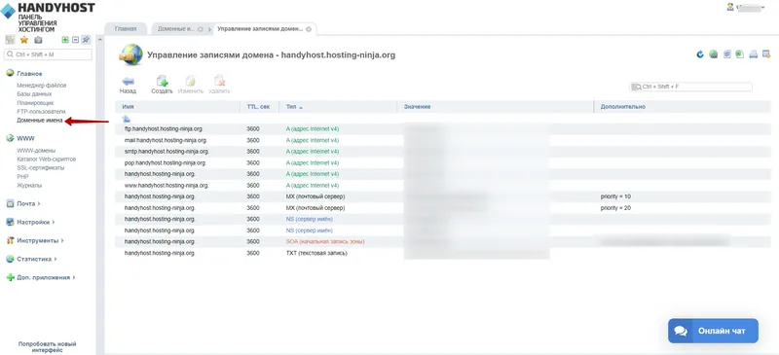The image size is (779, 355).
Task: Click the sidebar scroll-up arrow
Action: [100, 40]
